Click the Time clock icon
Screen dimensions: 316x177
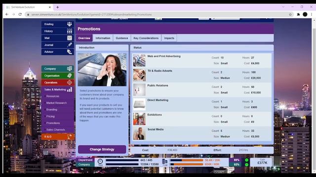(100, 162)
